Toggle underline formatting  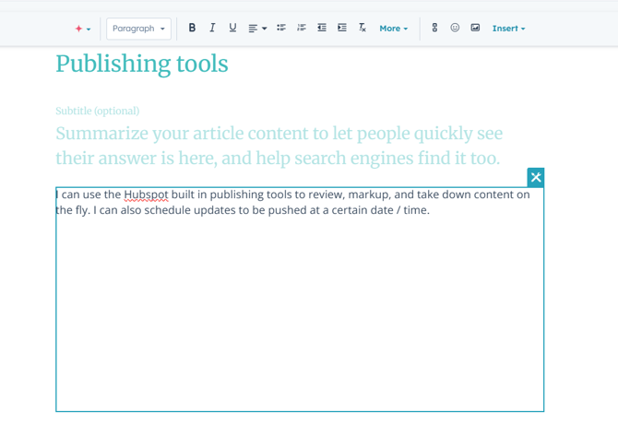point(232,28)
